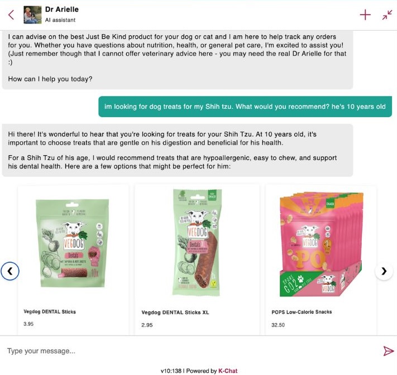Go back using the top-left arrow
This screenshot has height=375, width=397.
point(11,15)
